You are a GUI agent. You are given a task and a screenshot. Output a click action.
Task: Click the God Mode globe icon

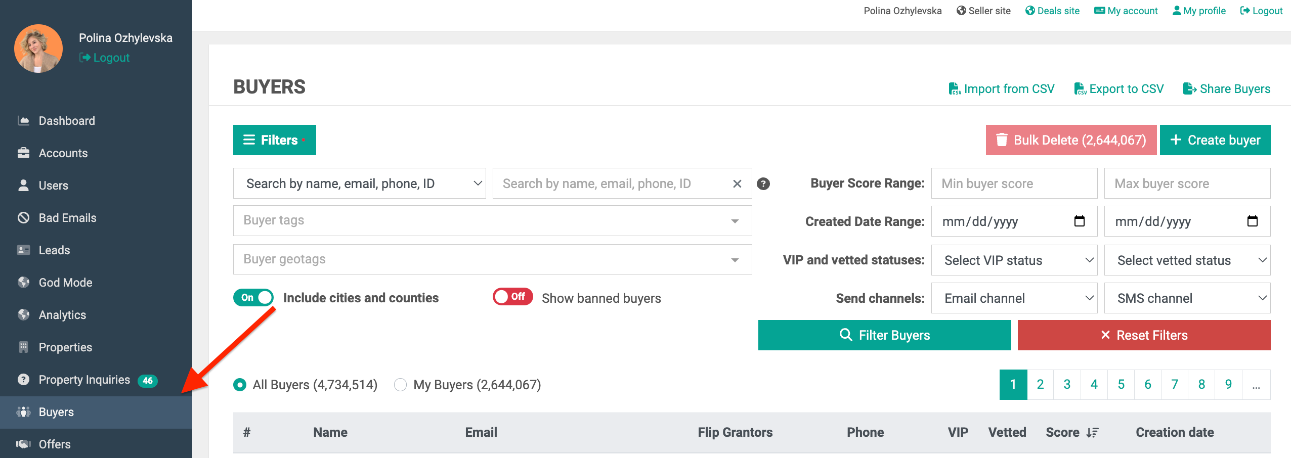tap(23, 283)
